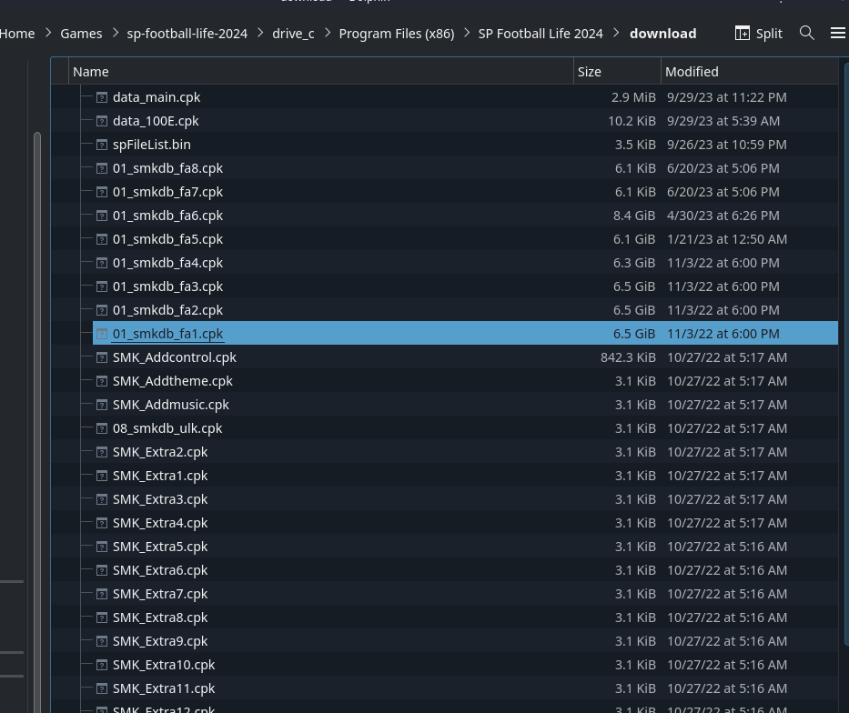Screen dimensions: 849x713
Task: Select the 01_smkdb_fa1.cpk file name
Action: click(167, 335)
